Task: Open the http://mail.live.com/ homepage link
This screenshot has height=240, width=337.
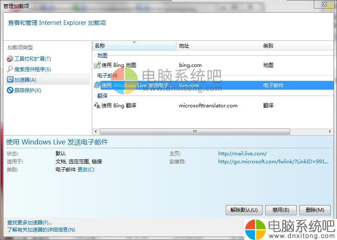Action: [x=242, y=154]
